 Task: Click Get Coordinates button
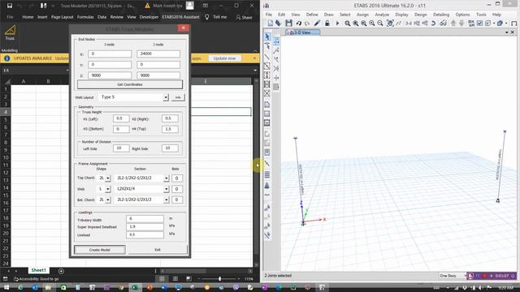pos(130,84)
